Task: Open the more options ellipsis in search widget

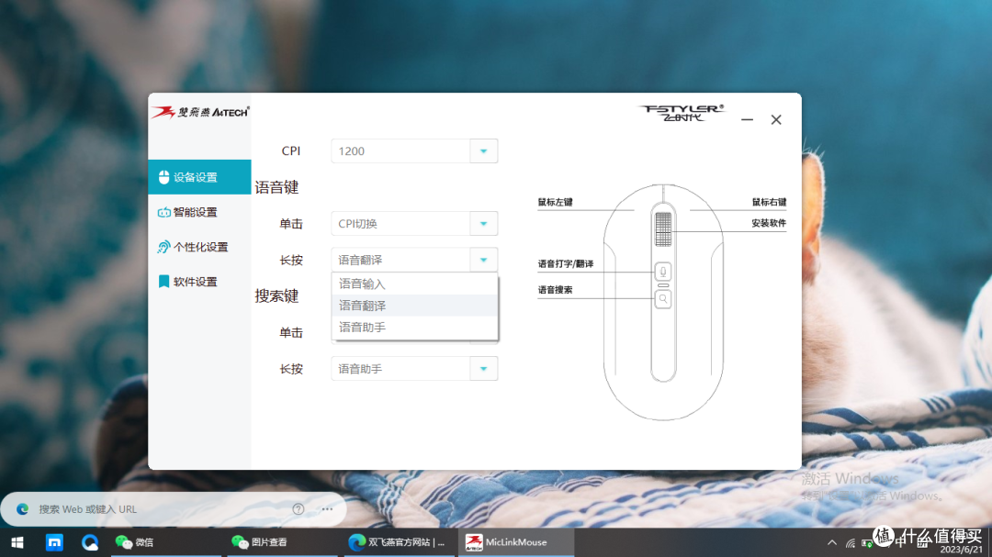Action: point(327,509)
